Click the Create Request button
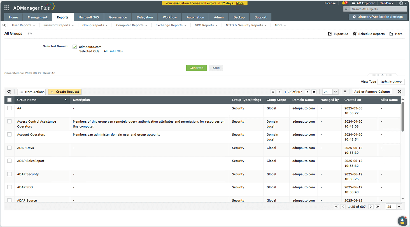This screenshot has width=410, height=227. [65, 92]
